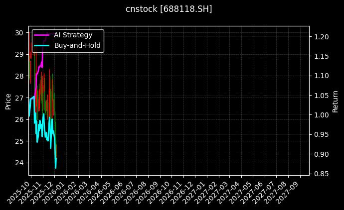This screenshot has height=210, width=344.
Task: Click the 2027-09 date tick label
Action: click(292, 191)
